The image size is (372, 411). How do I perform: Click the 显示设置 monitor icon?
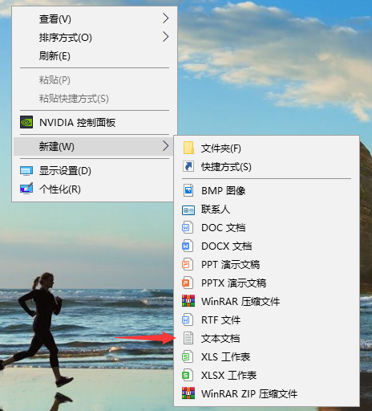pyautogui.click(x=26, y=171)
